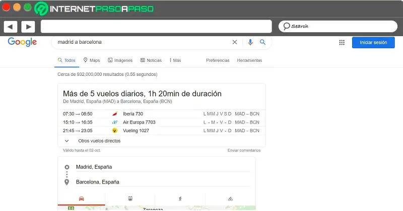Open the Google apps grid icon
The height and width of the screenshot is (211, 403).
[x=342, y=43]
